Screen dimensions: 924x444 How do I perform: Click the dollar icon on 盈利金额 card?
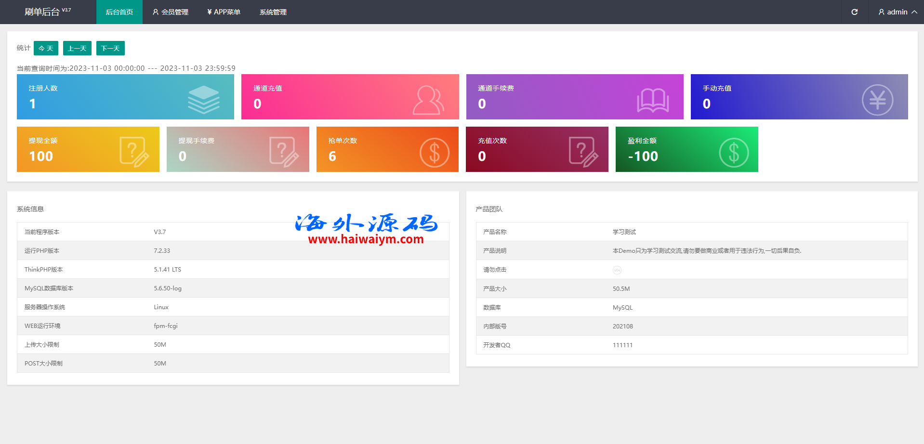[733, 153]
